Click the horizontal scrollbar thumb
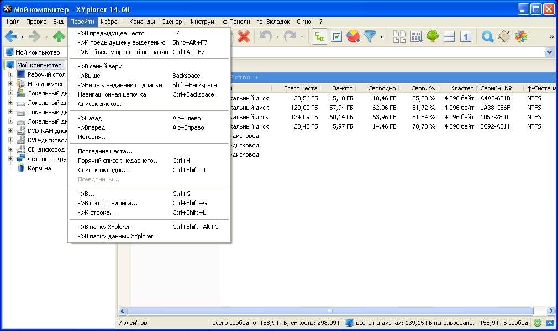 [330, 311]
